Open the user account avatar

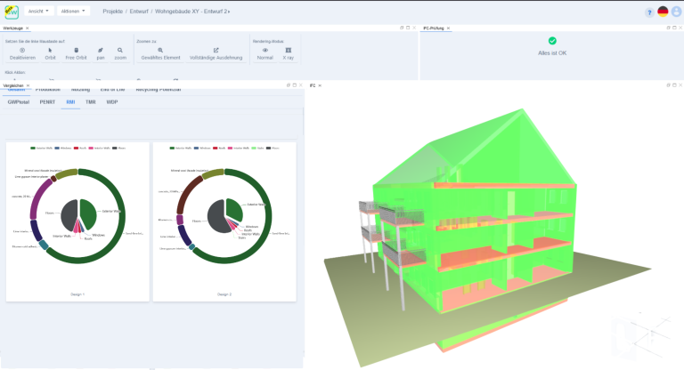pyautogui.click(x=676, y=12)
